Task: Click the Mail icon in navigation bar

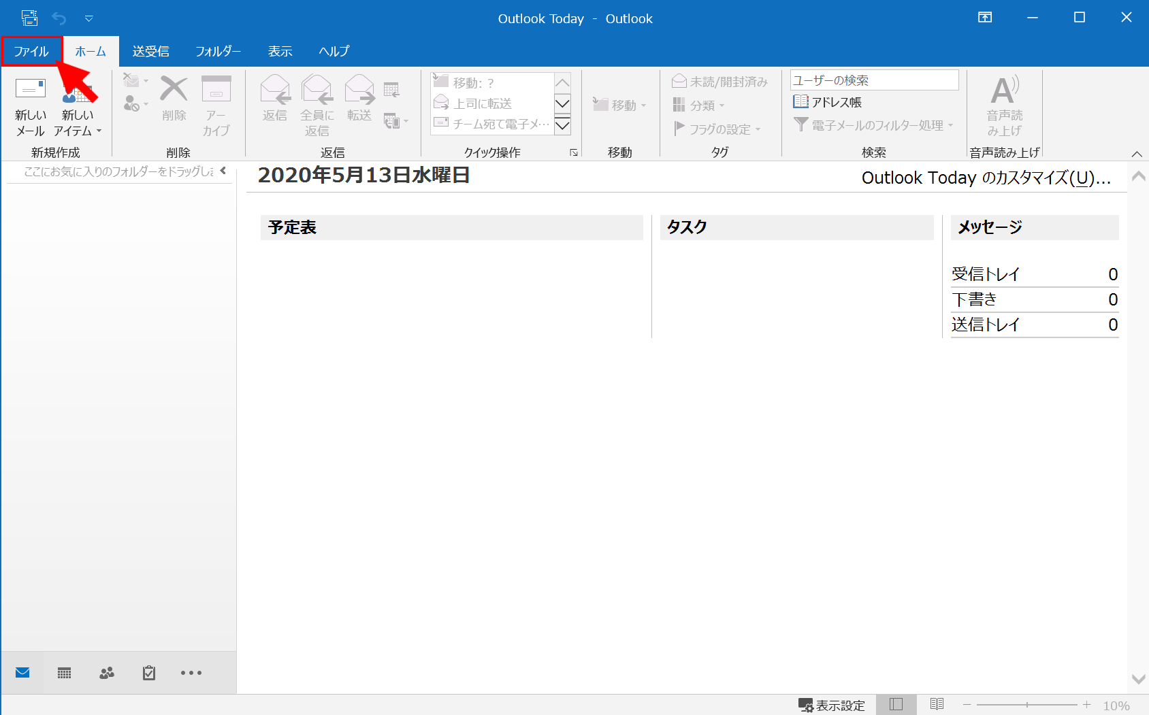Action: (x=22, y=673)
